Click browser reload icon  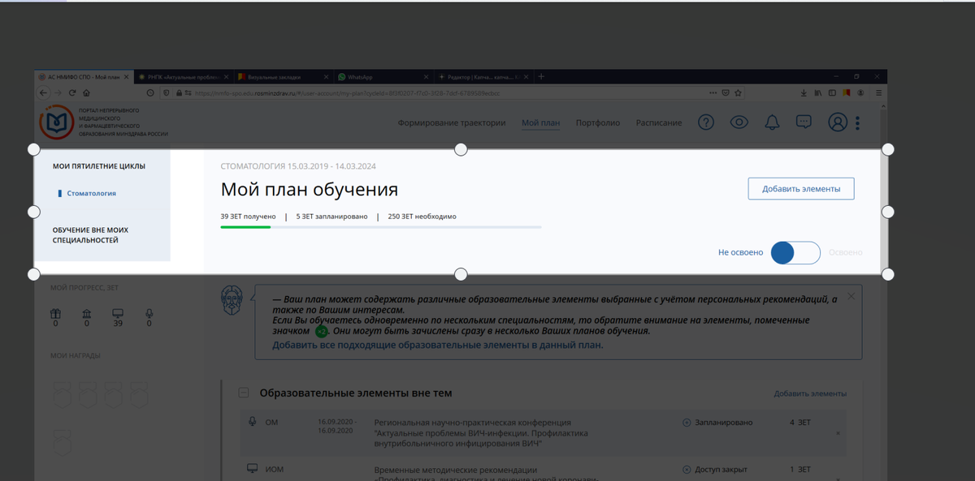[72, 92]
